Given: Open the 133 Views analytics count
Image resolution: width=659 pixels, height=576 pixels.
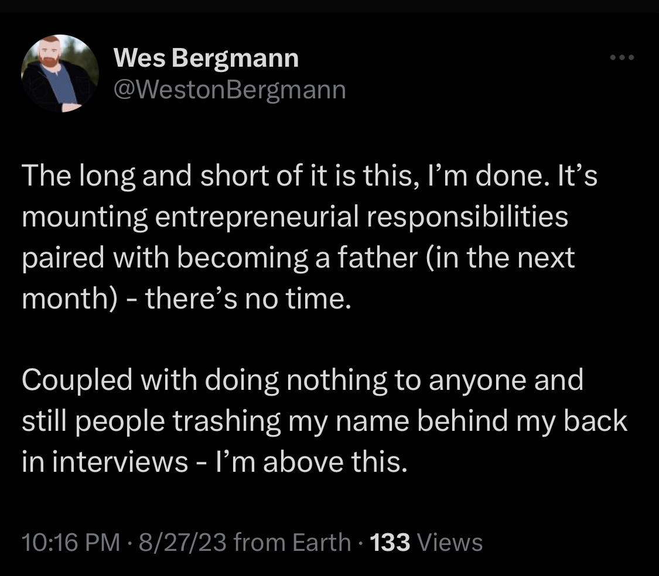Looking at the screenshot, I should pos(426,542).
